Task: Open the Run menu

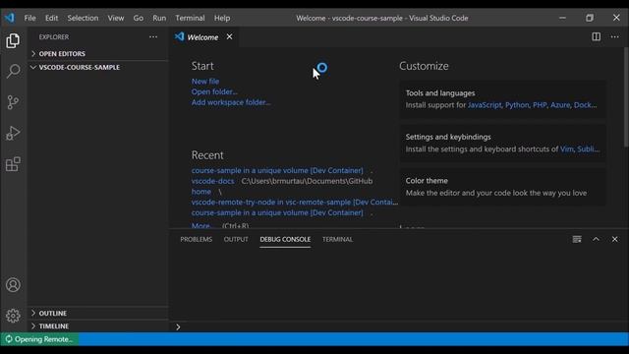Action: (x=159, y=18)
